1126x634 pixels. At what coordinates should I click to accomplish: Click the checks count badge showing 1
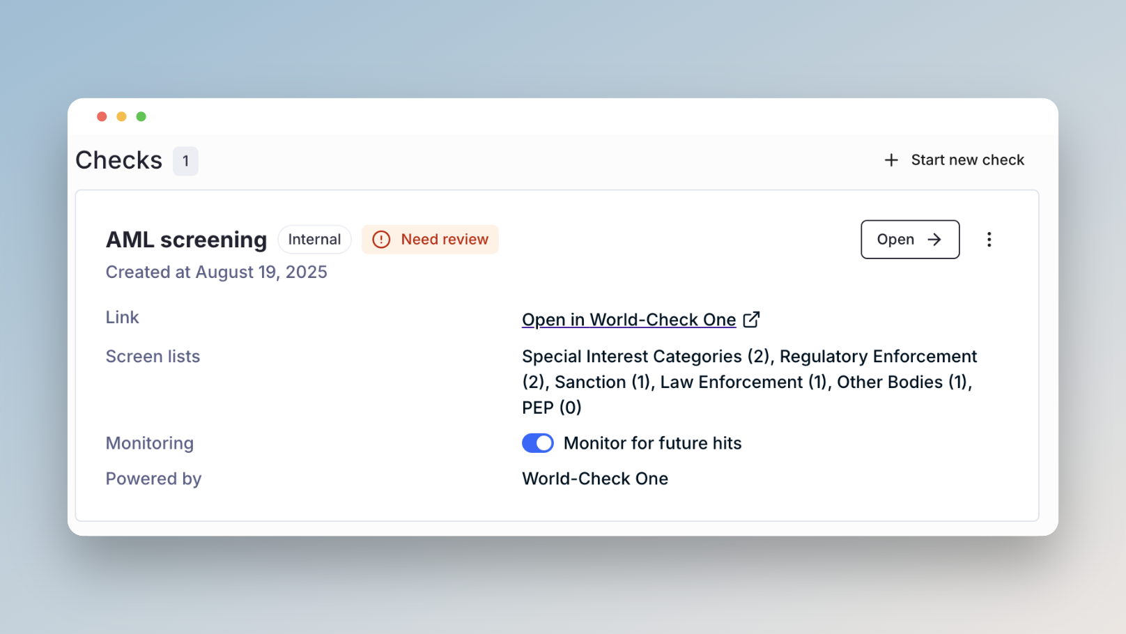185,161
